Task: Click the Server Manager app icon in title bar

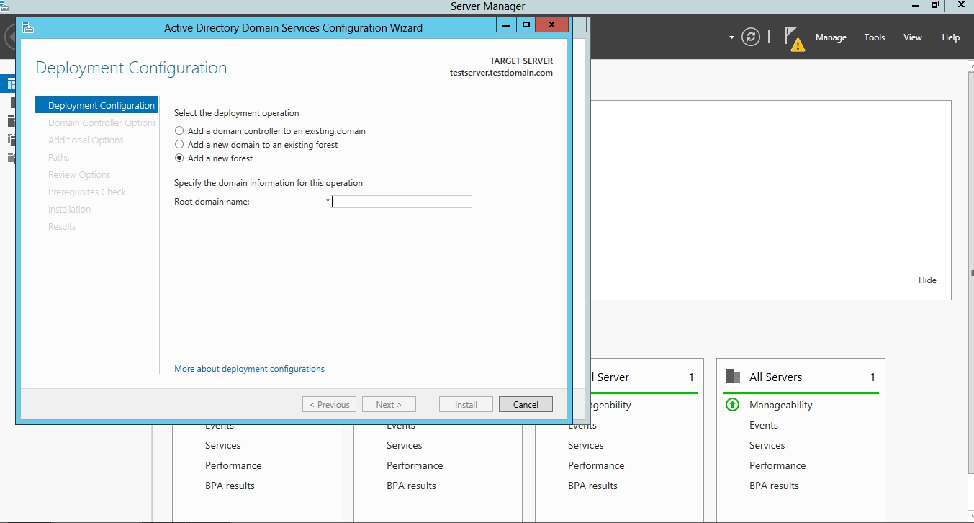Action: point(4,5)
